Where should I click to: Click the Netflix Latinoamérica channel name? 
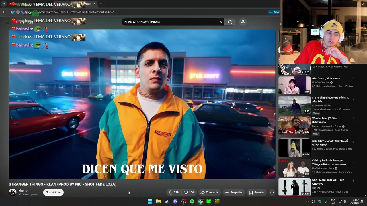click(323, 169)
